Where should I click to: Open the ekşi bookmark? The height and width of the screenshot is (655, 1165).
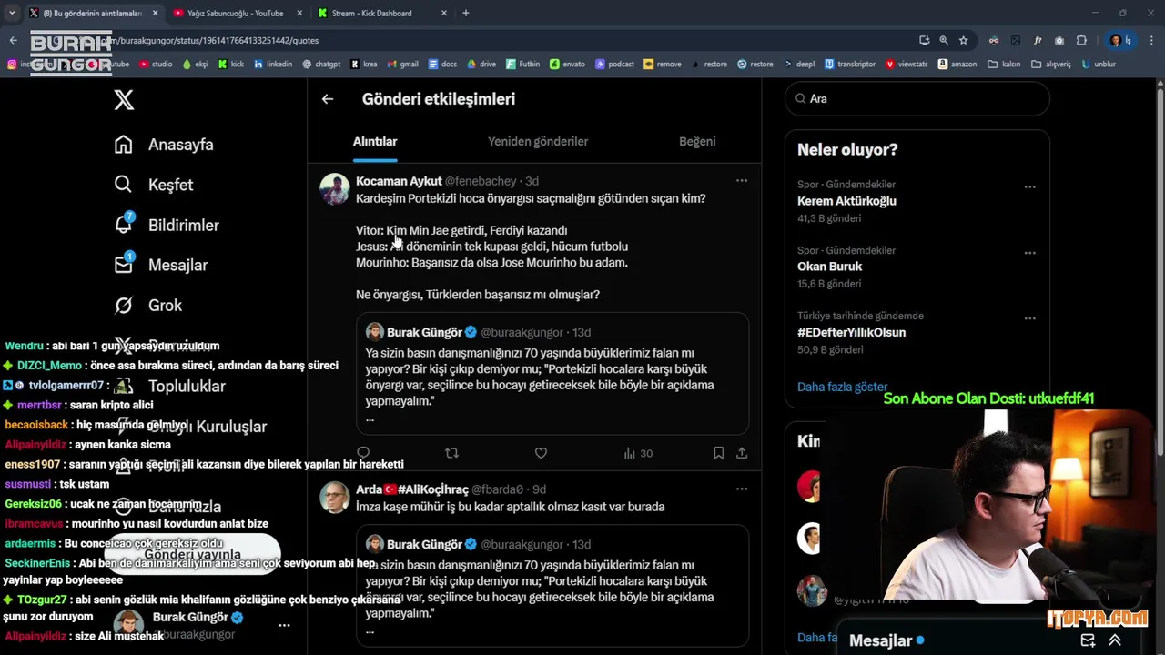(x=195, y=65)
